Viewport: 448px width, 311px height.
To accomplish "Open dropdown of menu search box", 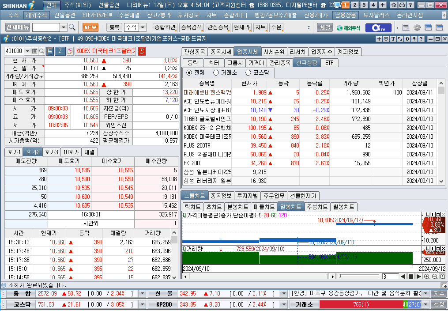I will coord(64,27).
